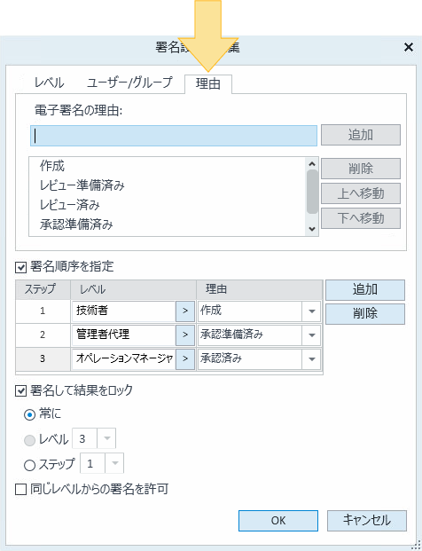This screenshot has height=551, width=422.
Task: Click the キャンセル button
Action: [367, 521]
